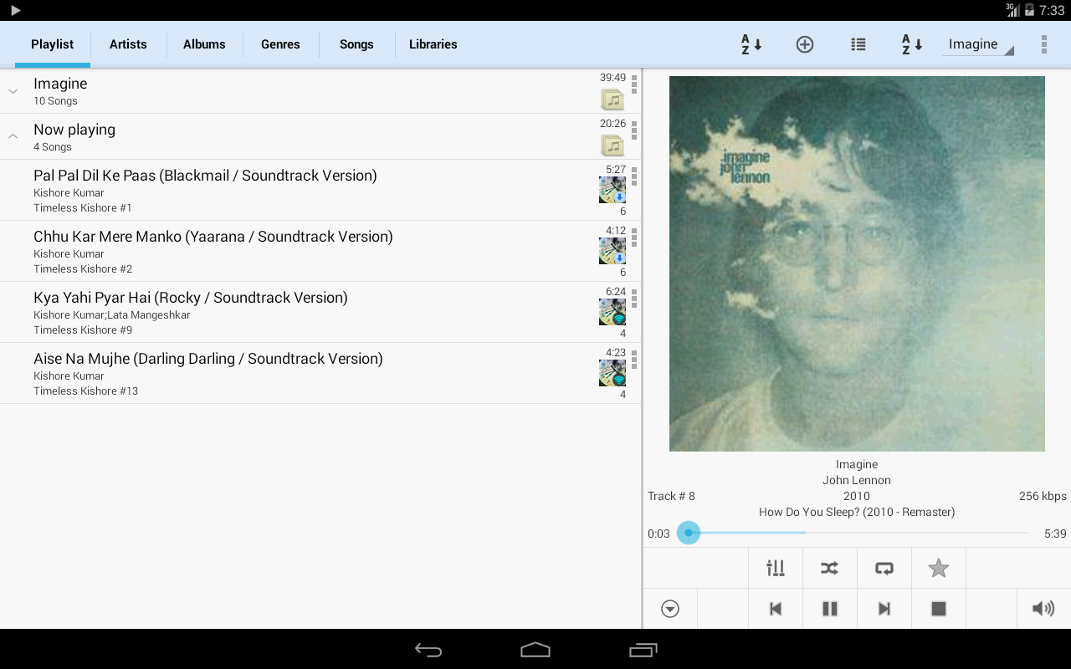This screenshot has width=1071, height=669.
Task: Open options for Pal Pal Dil Ke Paas
Action: click(x=634, y=176)
